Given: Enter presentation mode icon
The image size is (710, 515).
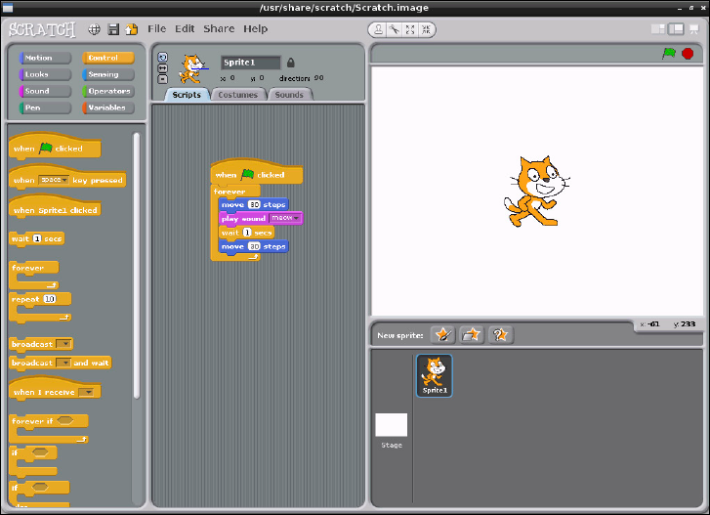Looking at the screenshot, I should [694, 29].
